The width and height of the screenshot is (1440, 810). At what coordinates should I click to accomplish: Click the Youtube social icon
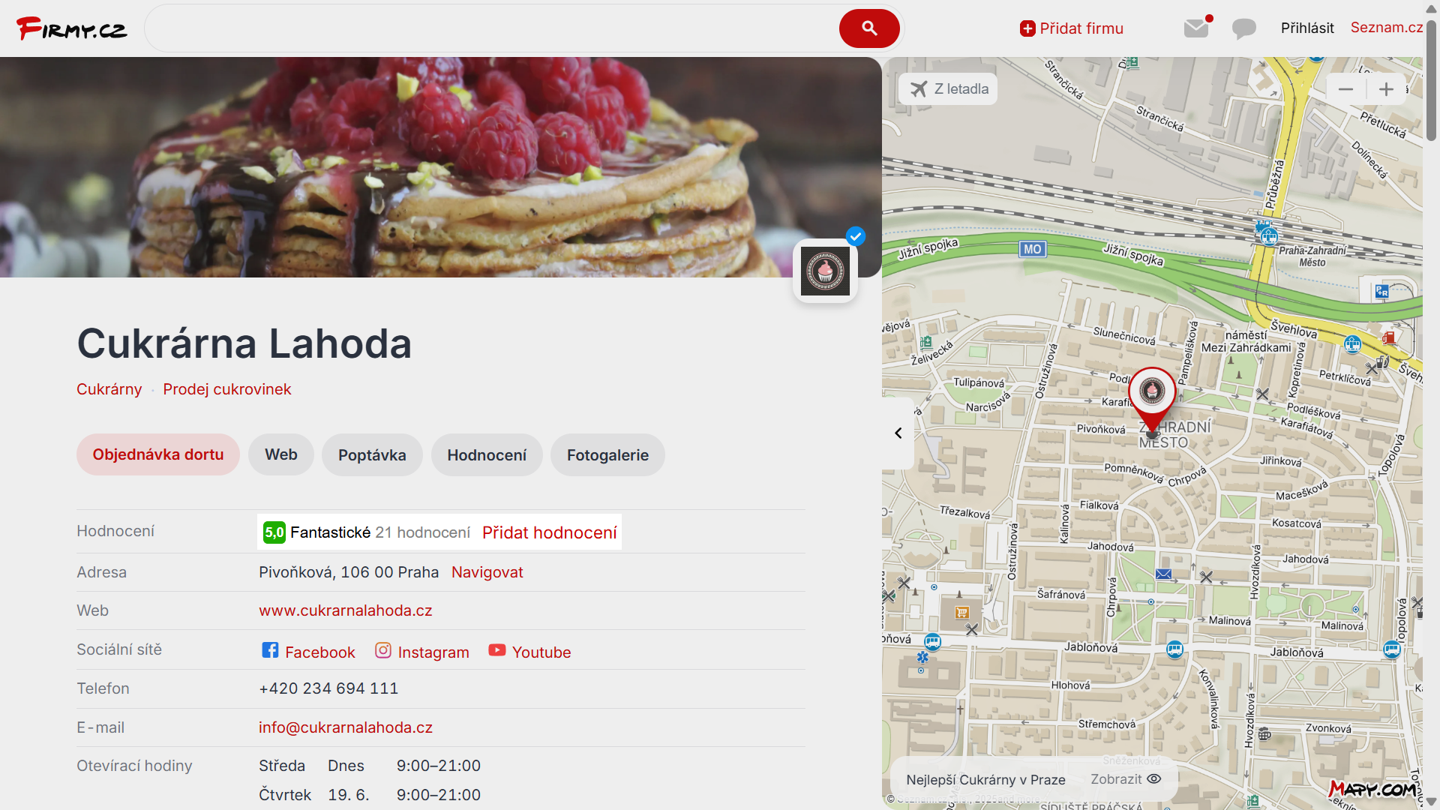pos(497,650)
